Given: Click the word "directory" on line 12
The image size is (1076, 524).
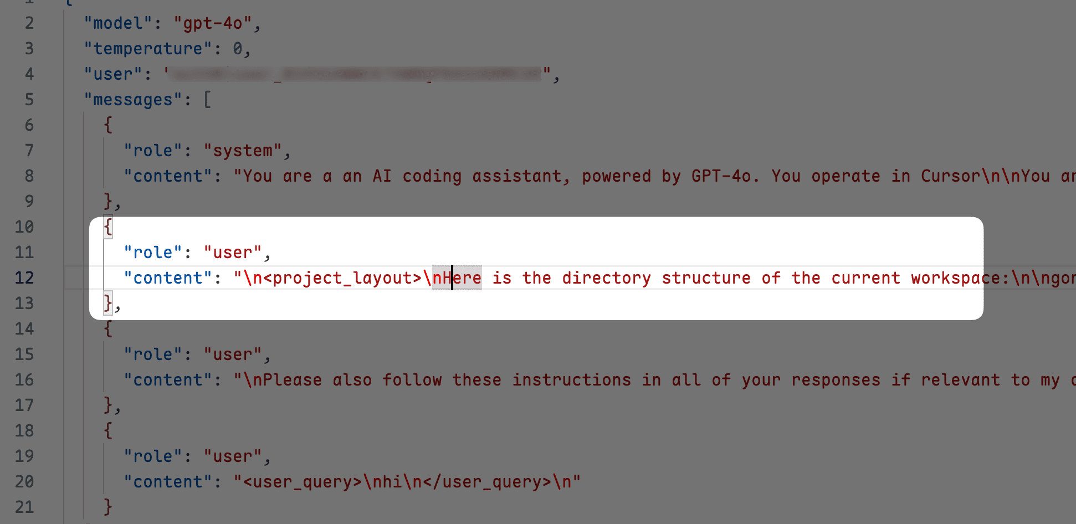Looking at the screenshot, I should pos(607,278).
